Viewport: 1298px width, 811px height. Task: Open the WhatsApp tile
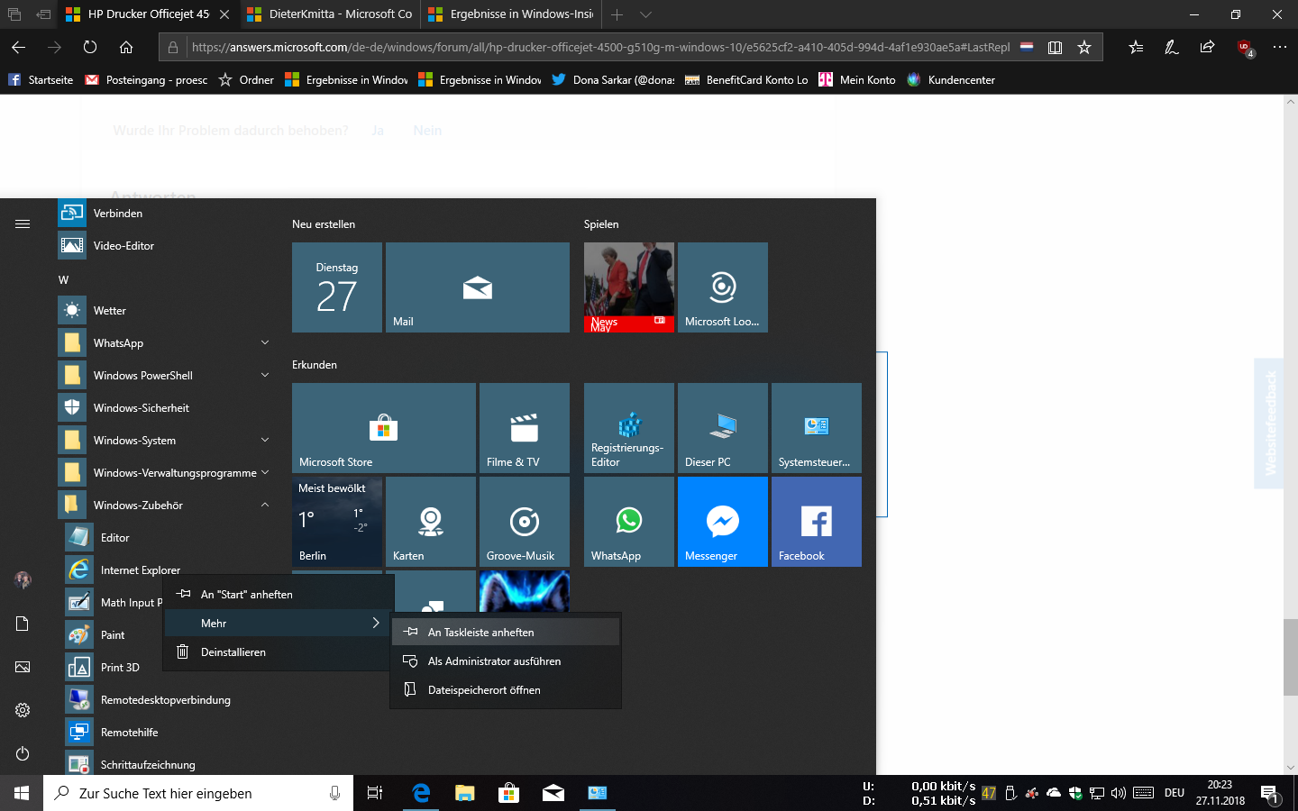point(629,522)
